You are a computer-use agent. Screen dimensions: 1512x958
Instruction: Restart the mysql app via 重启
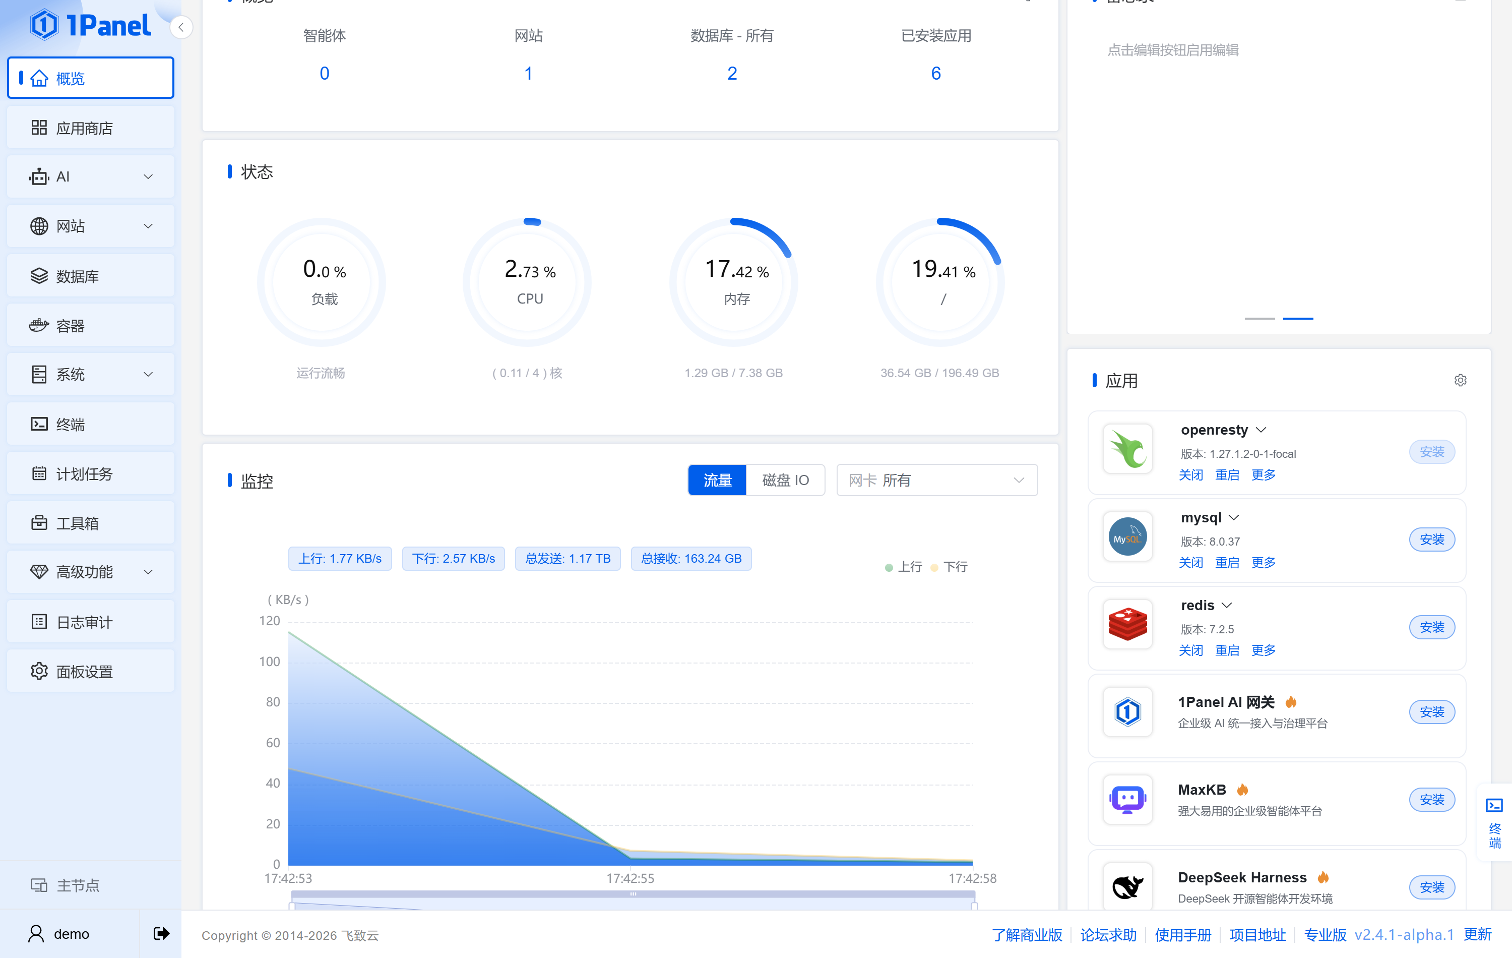tap(1228, 562)
